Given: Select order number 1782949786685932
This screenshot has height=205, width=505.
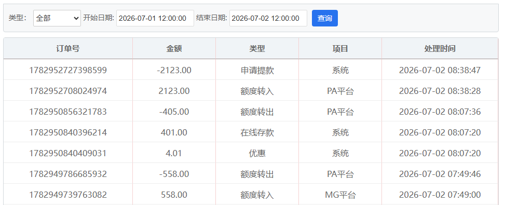Looking at the screenshot, I should [68, 174].
